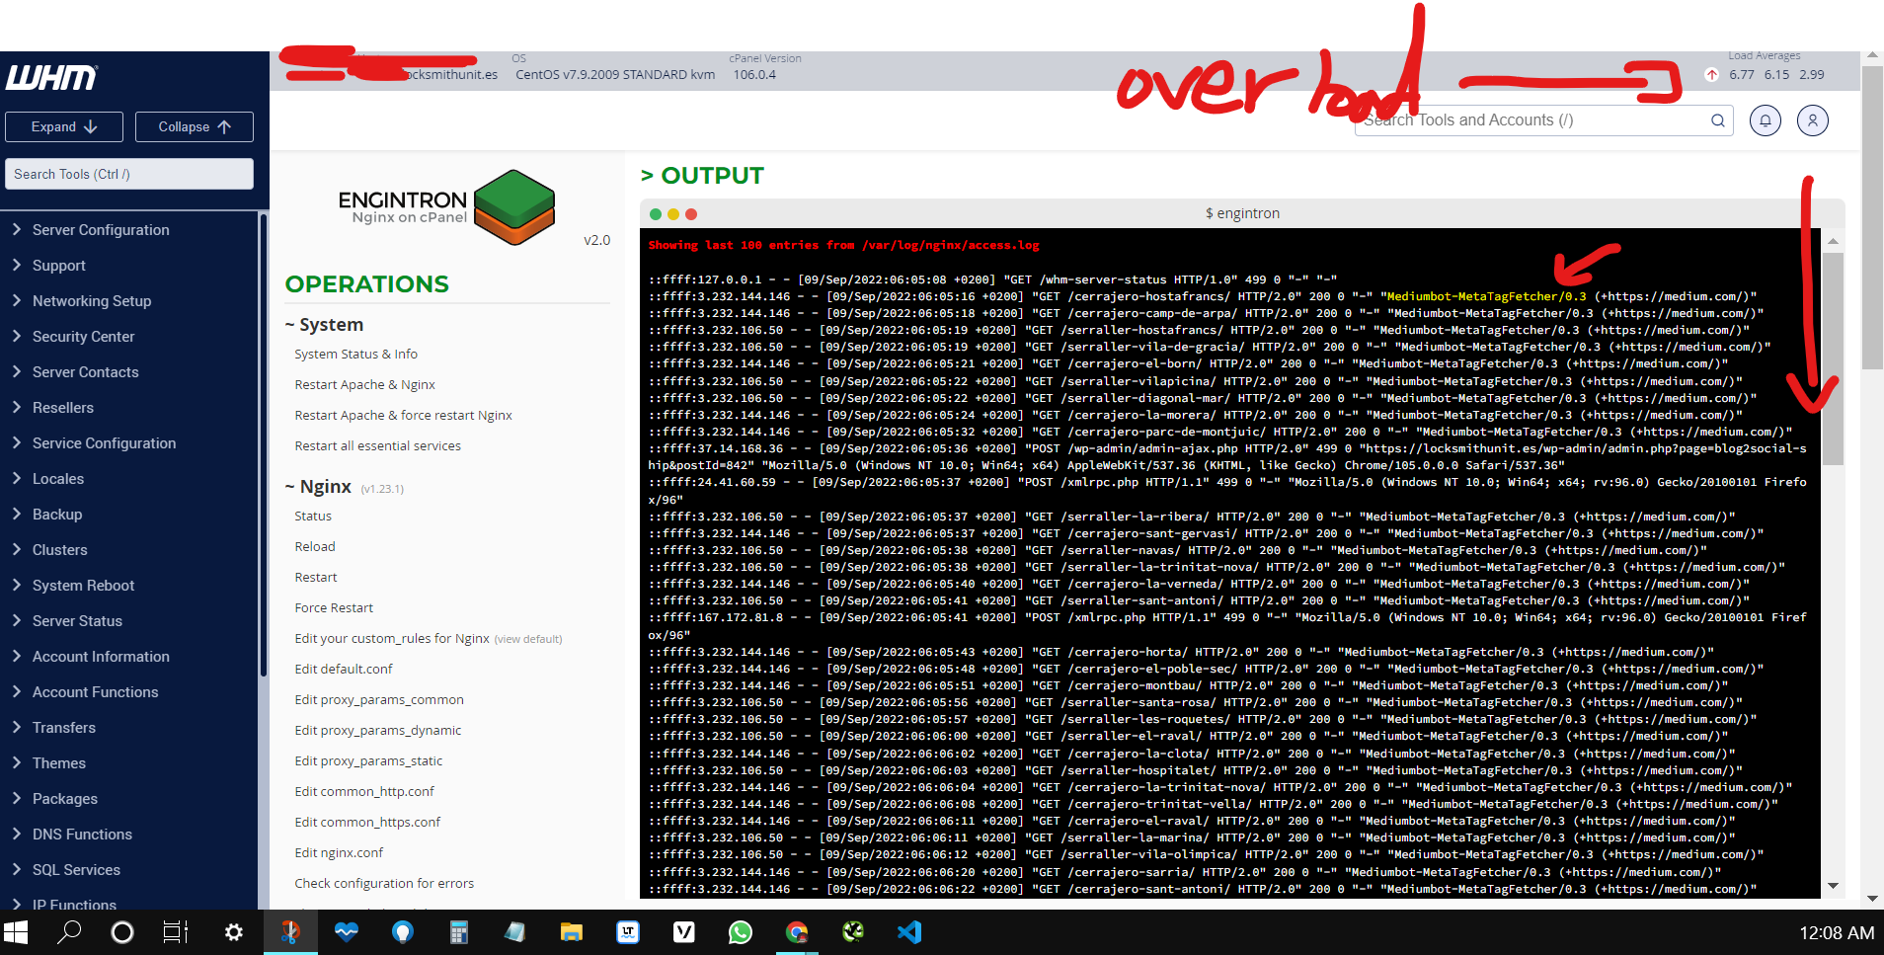Open the notifications bell icon

(x=1766, y=120)
